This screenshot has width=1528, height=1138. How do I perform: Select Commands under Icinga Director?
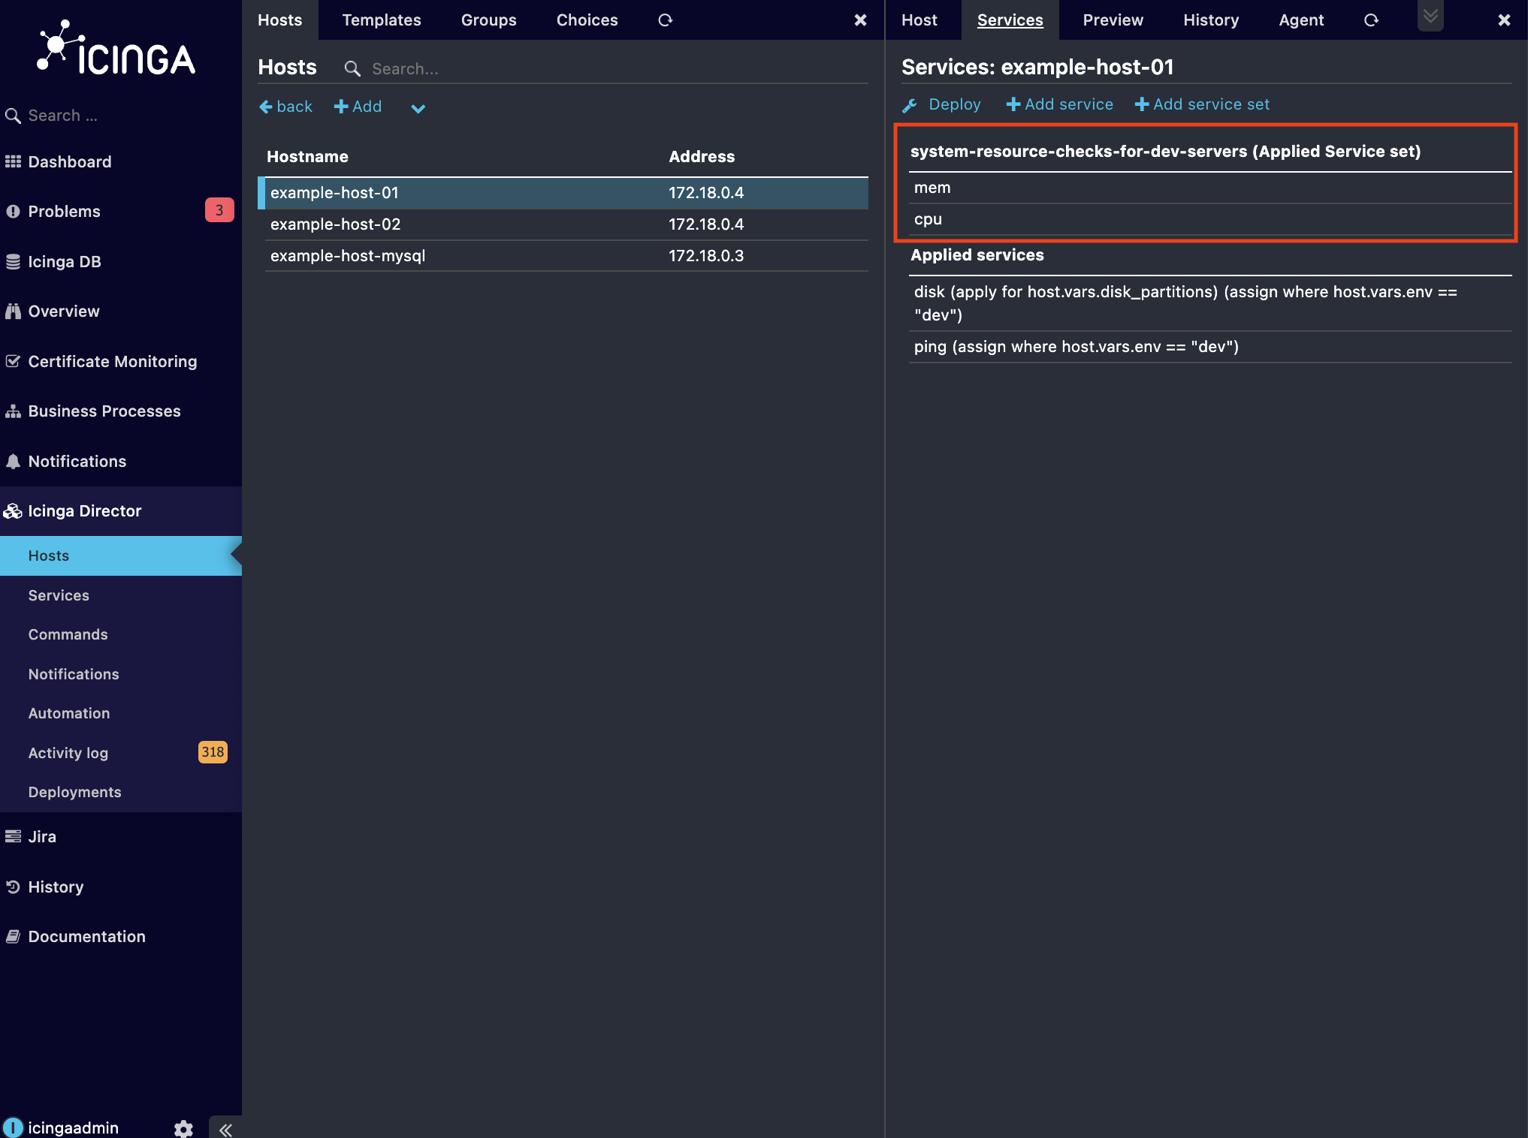[68, 634]
